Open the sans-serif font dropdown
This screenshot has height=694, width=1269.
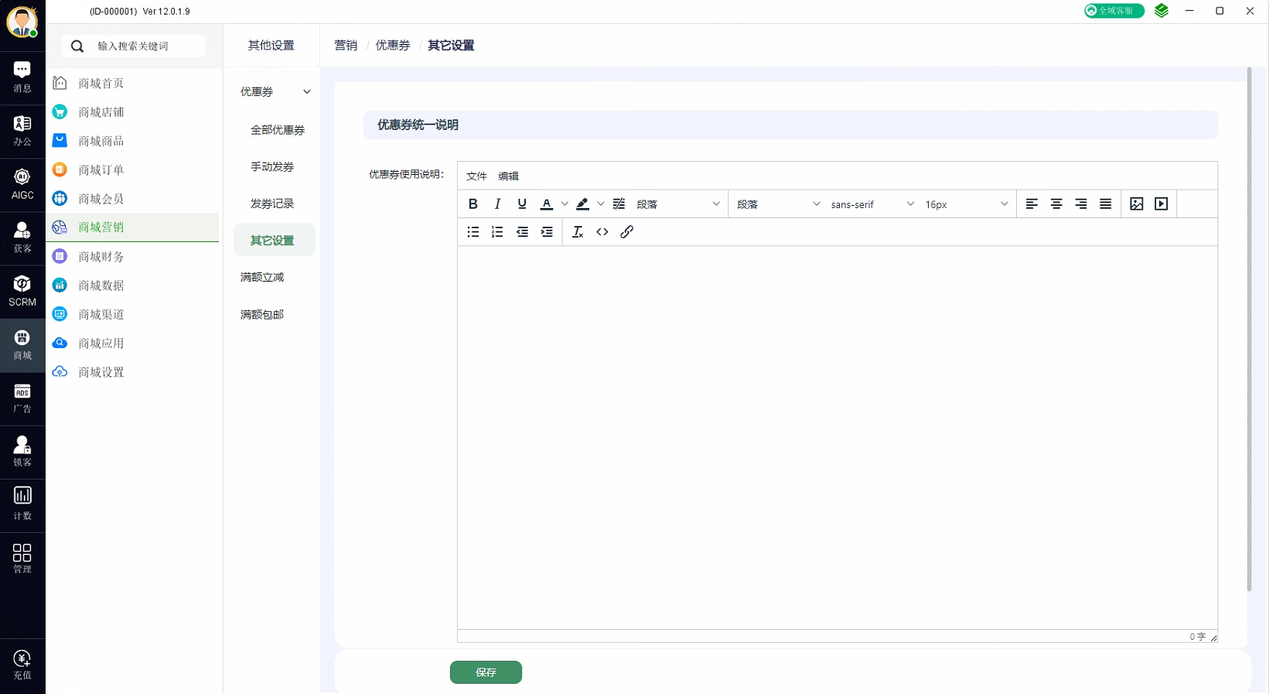[x=872, y=204]
